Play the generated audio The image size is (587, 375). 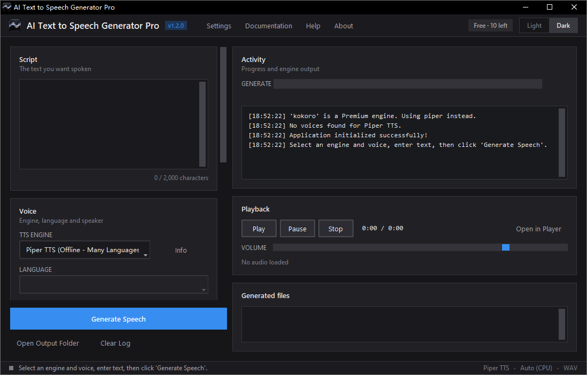tap(259, 229)
